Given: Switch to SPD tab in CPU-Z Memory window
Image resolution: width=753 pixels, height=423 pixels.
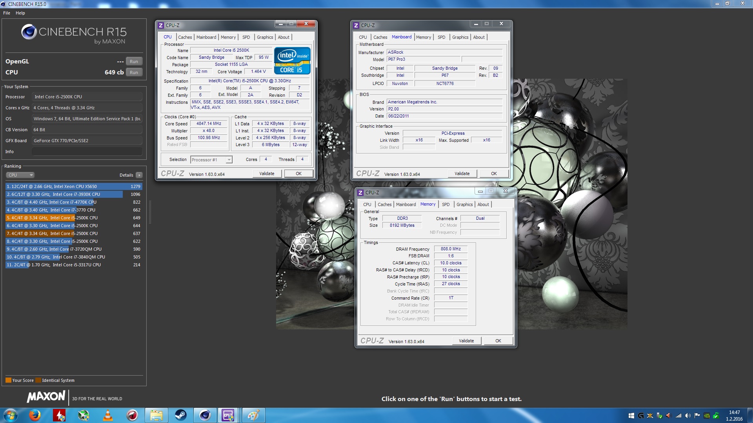Looking at the screenshot, I should tap(446, 204).
